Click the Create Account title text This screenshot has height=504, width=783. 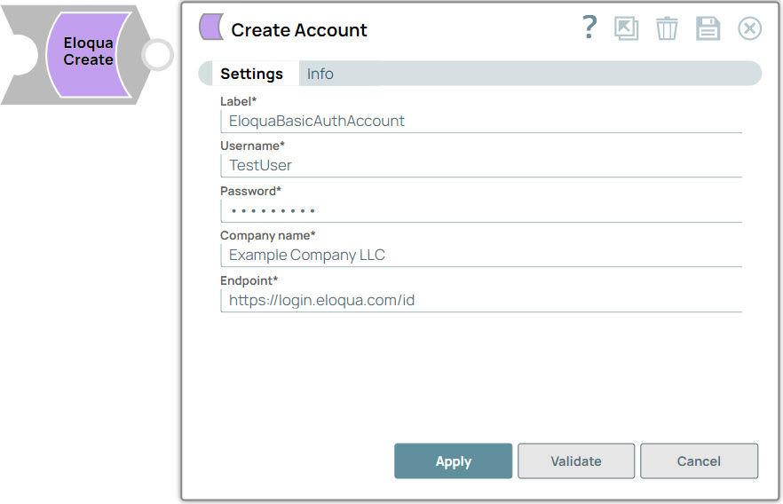coord(299,30)
